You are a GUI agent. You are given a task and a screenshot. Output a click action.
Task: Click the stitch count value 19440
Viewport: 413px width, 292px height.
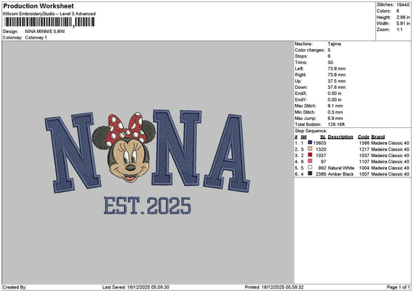point(403,5)
